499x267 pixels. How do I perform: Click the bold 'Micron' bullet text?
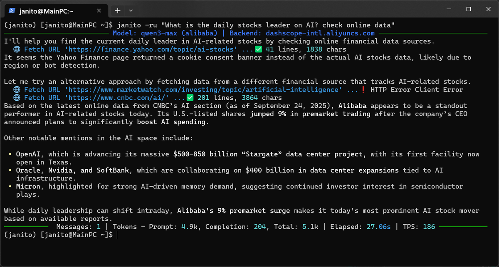pos(28,186)
